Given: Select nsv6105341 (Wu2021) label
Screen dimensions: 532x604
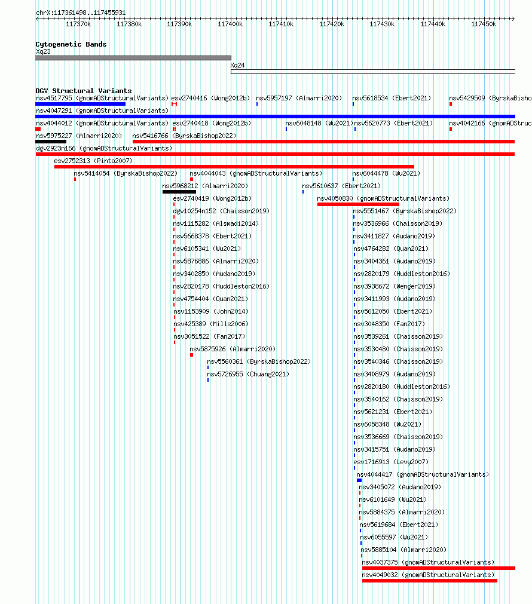Looking at the screenshot, I should point(207,249).
